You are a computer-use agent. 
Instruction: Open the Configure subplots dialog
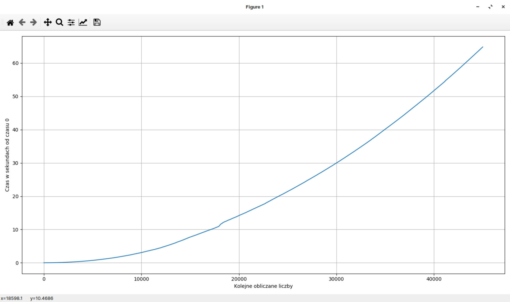pyautogui.click(x=71, y=22)
